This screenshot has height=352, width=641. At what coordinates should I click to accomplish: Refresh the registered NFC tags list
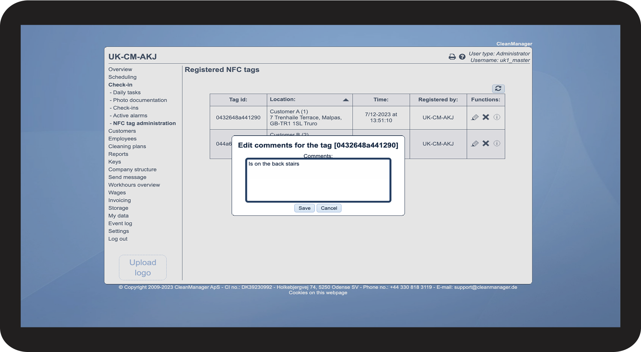498,88
